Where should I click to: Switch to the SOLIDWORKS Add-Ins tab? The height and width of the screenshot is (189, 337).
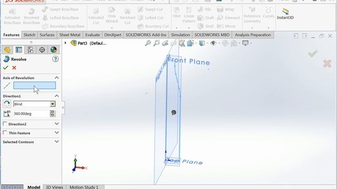tap(146, 35)
